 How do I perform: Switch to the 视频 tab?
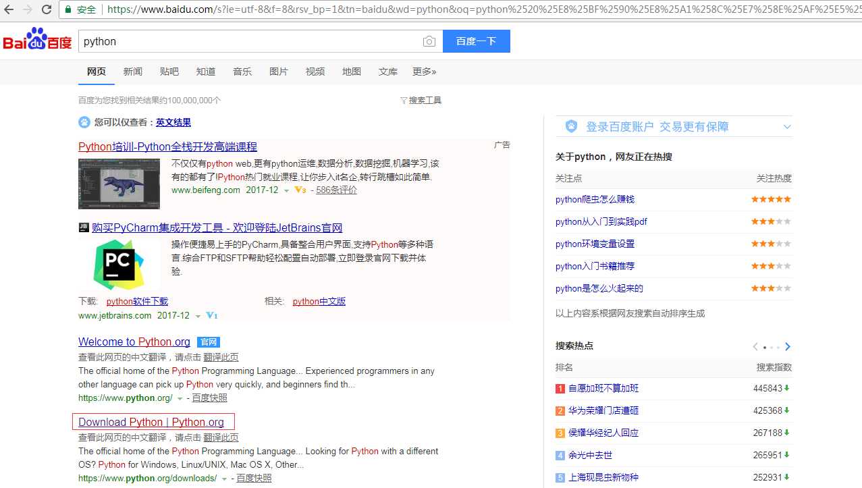[315, 72]
